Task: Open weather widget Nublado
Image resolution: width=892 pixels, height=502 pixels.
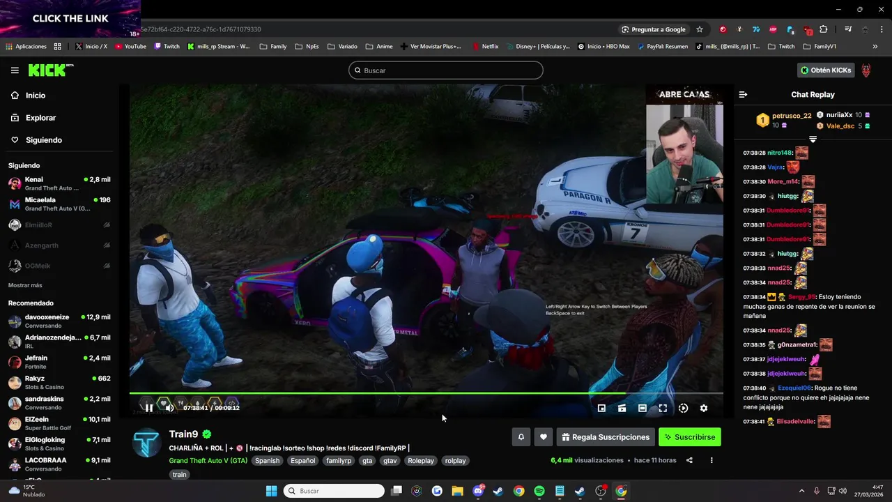Action: point(26,491)
